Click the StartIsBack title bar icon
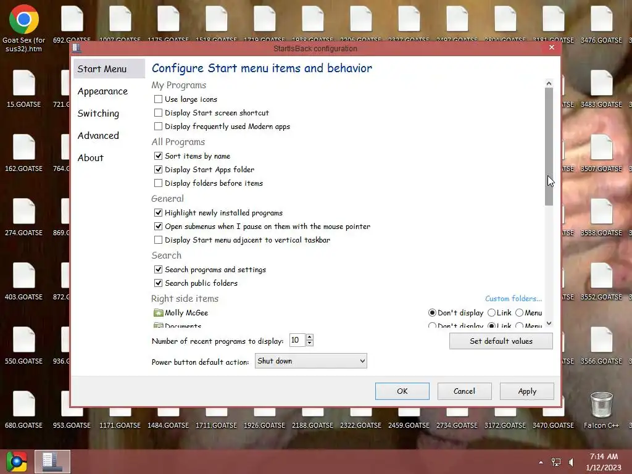 (x=77, y=48)
